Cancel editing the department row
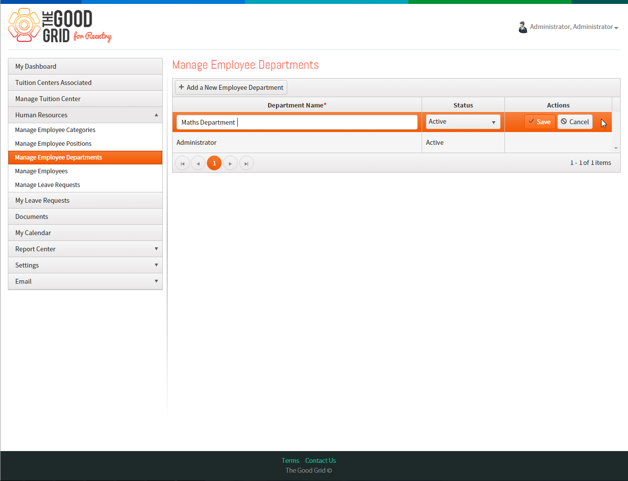Image resolution: width=628 pixels, height=481 pixels. [x=575, y=122]
